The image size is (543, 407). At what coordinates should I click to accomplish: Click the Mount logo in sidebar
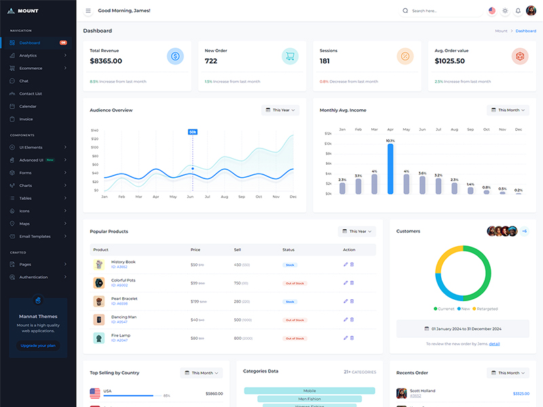23,11
